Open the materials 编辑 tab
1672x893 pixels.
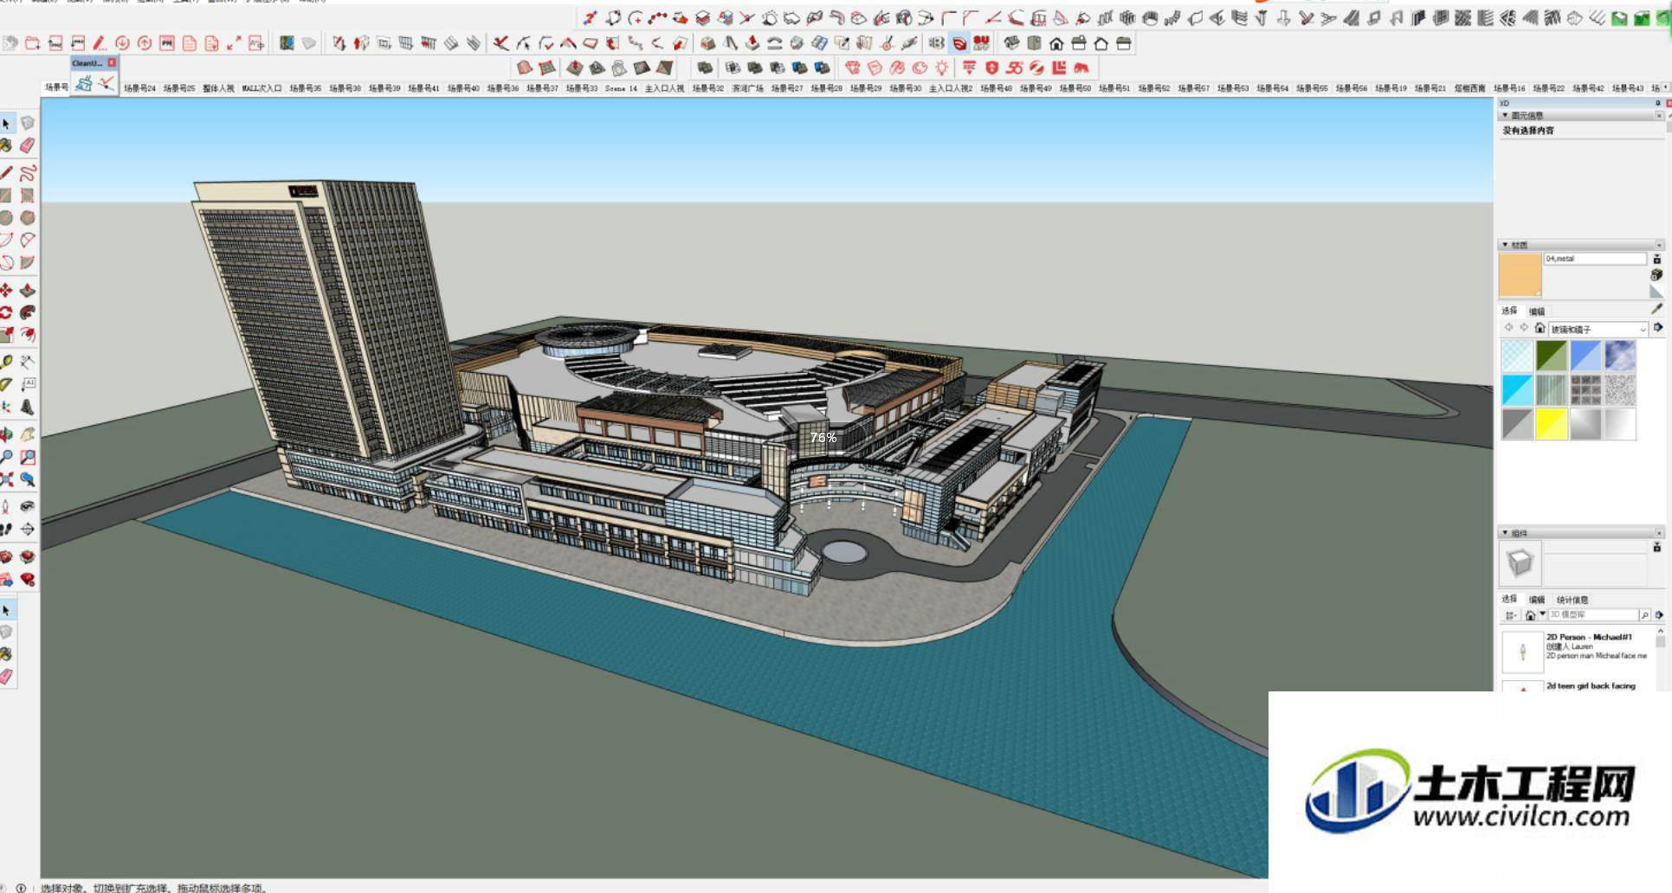point(1537,312)
